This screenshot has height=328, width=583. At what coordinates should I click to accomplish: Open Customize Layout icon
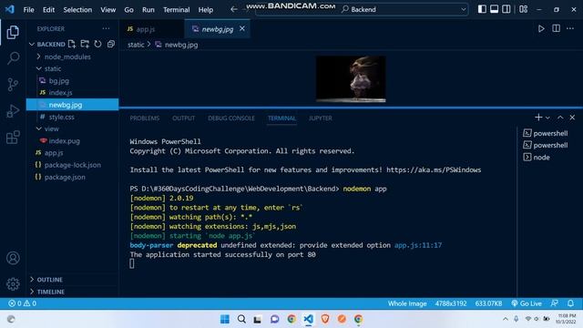pos(524,9)
